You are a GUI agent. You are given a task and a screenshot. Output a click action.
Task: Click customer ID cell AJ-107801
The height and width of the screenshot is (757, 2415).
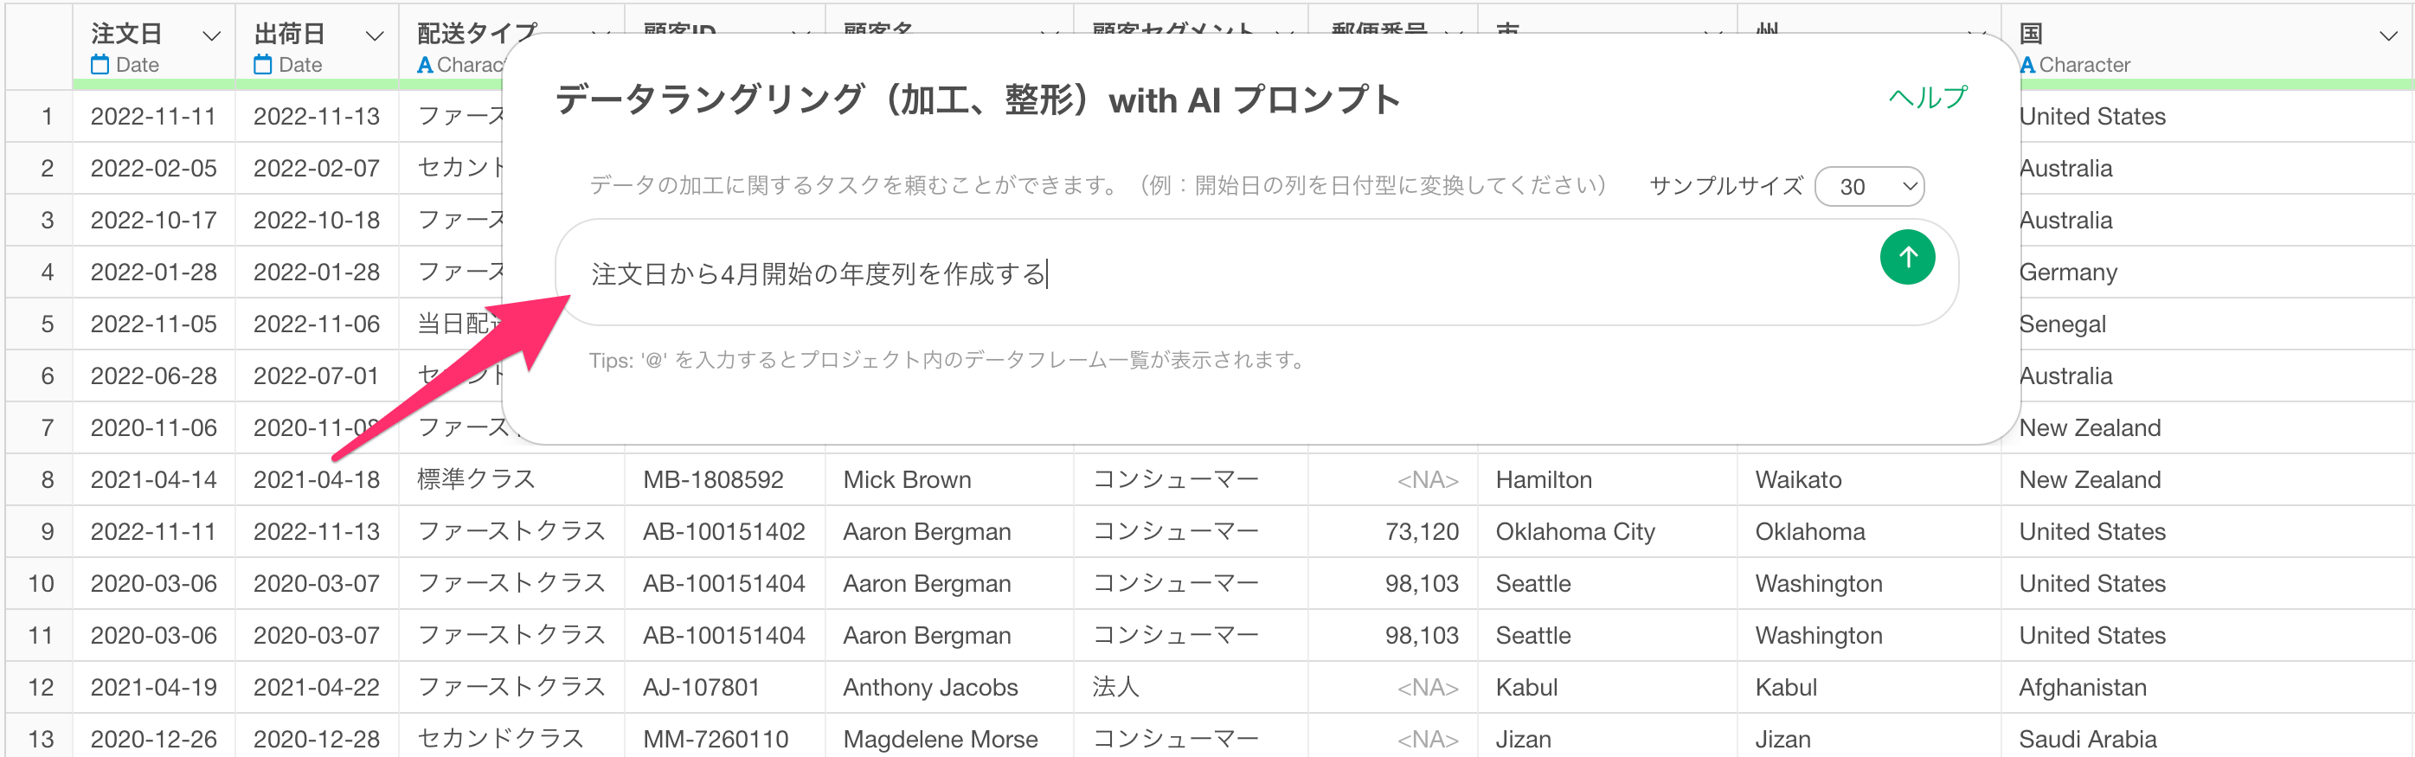coord(700,687)
